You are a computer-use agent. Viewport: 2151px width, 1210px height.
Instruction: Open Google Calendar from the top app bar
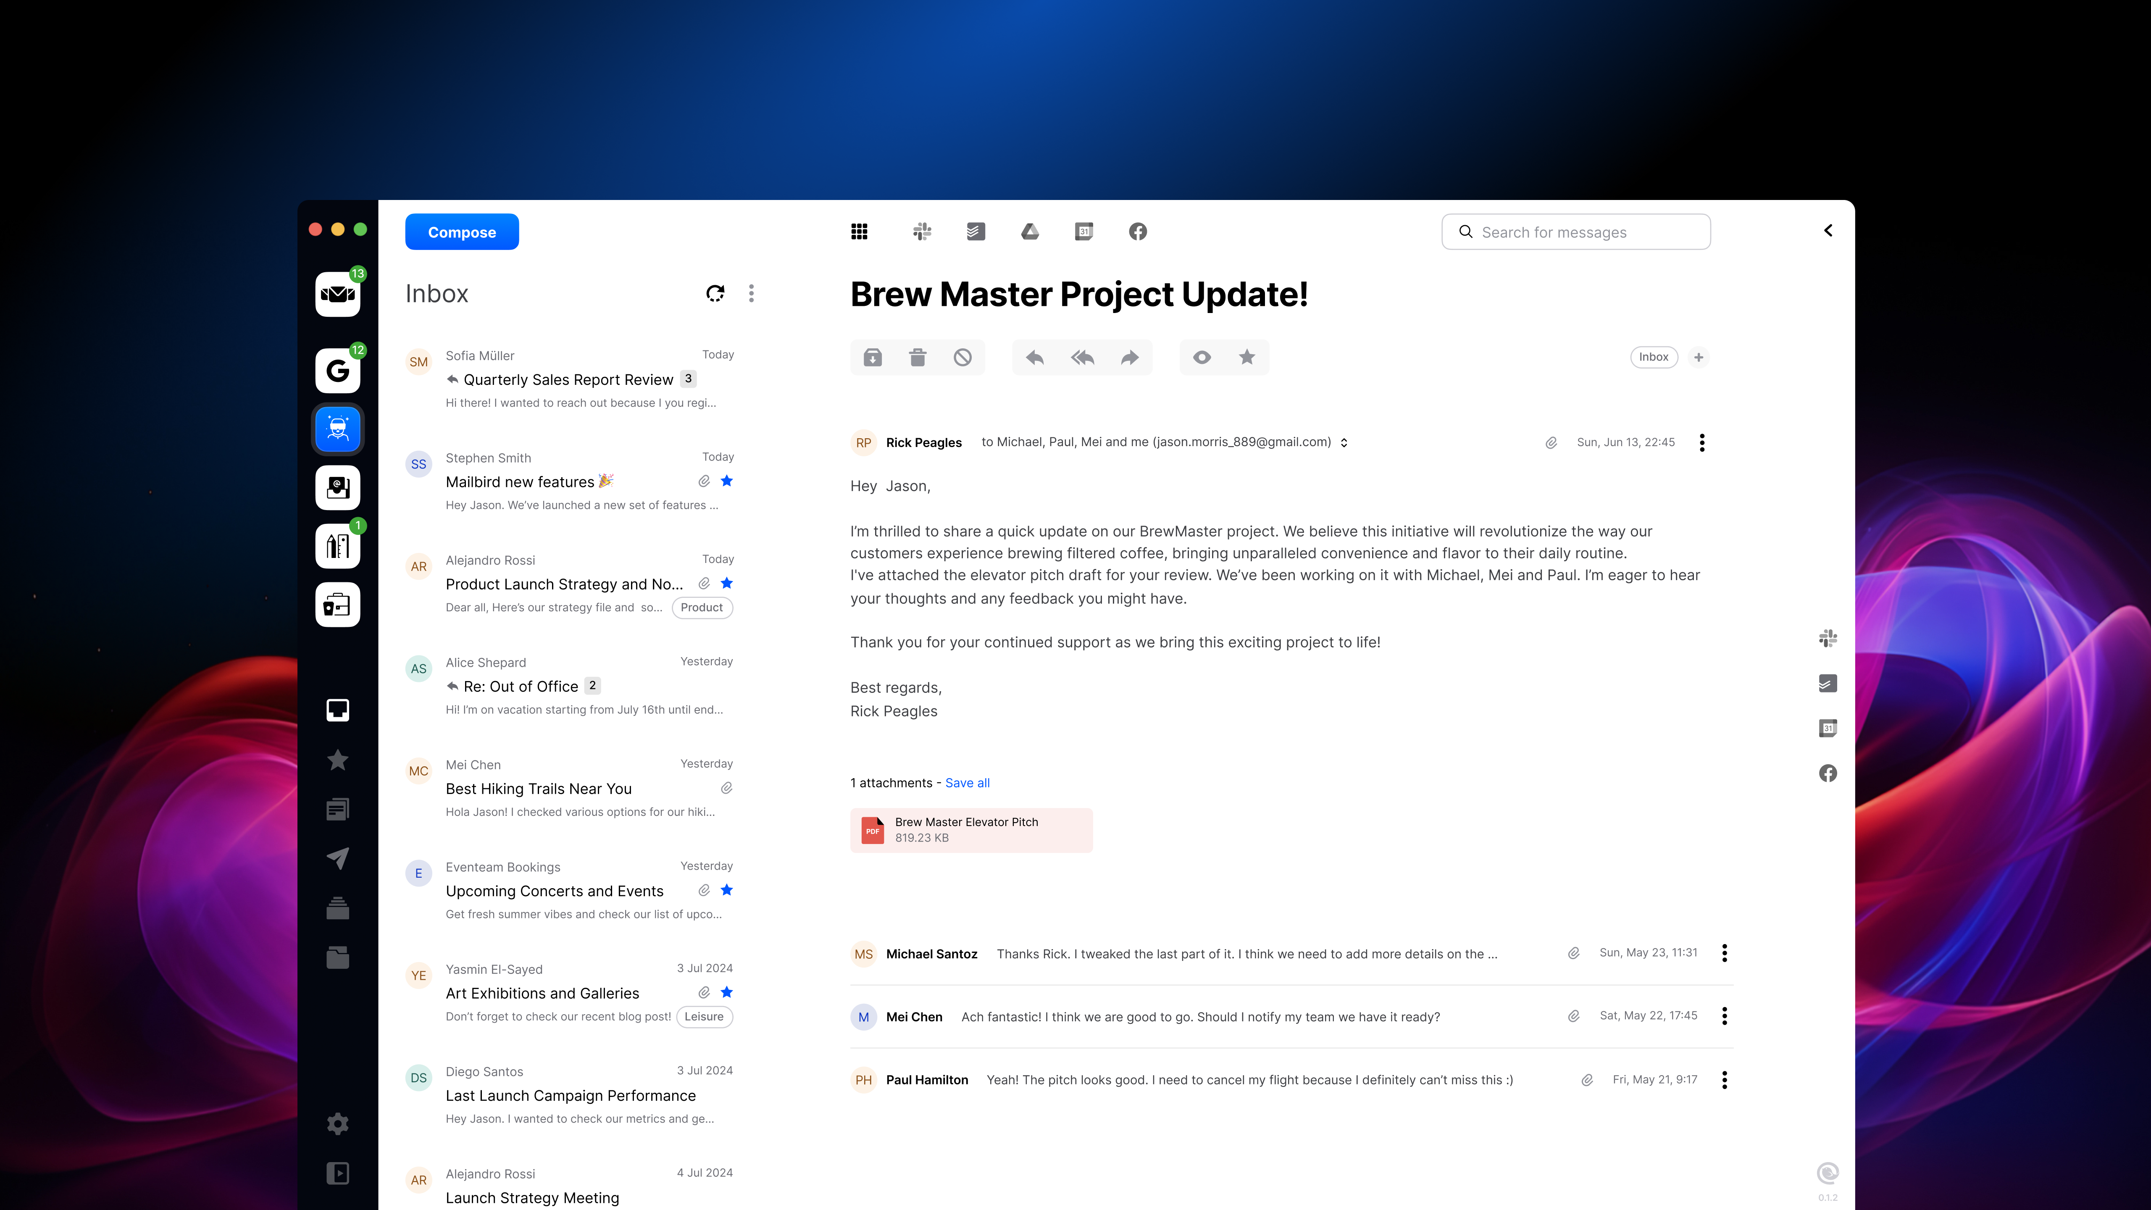point(1084,231)
